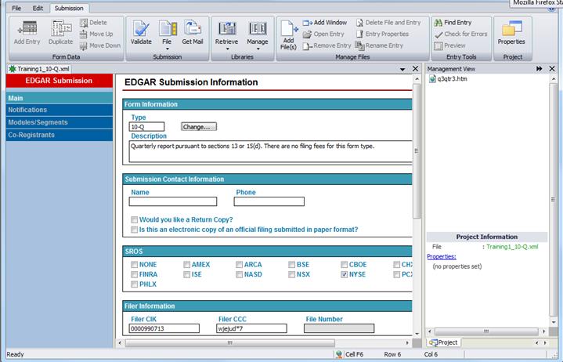Click the Change... form type button
Screen dimensions: 563x362
click(x=199, y=127)
